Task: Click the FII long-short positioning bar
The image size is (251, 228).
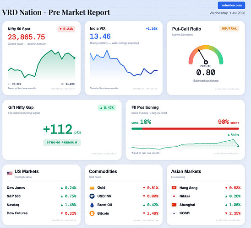Action: pyautogui.click(x=185, y=129)
